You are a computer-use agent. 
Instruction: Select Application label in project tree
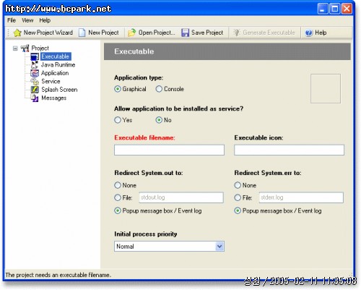tap(55, 73)
